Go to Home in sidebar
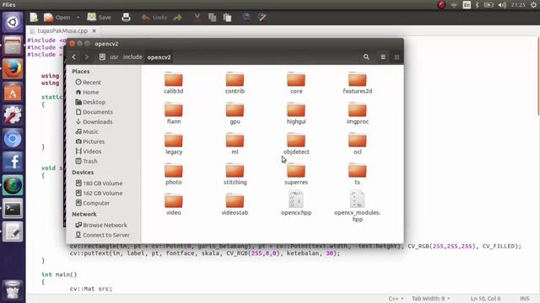This screenshot has height=303, width=540. click(x=87, y=92)
